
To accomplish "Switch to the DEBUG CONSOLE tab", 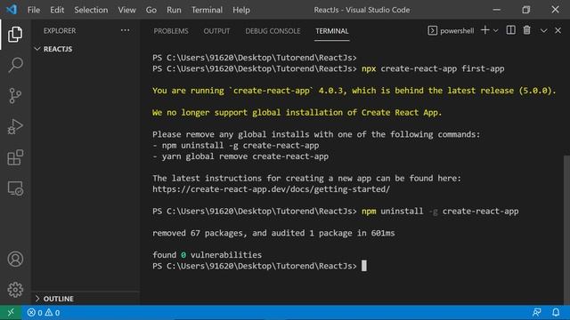I will coord(273,31).
